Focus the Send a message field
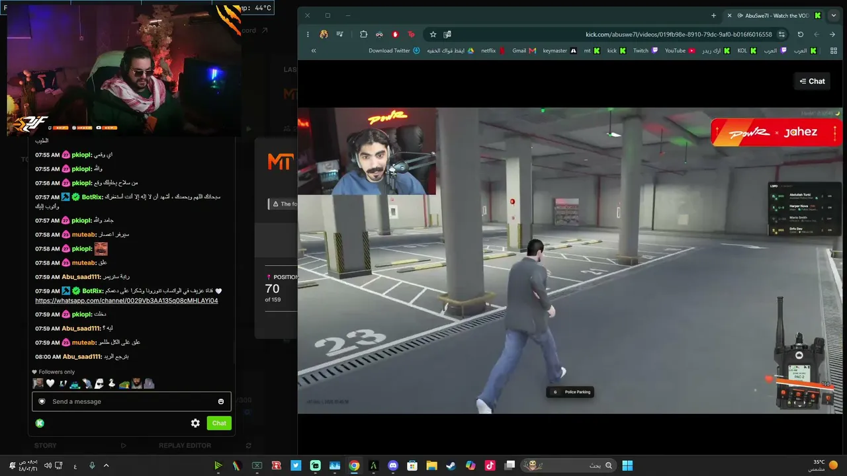This screenshot has height=476, width=847. 132,401
